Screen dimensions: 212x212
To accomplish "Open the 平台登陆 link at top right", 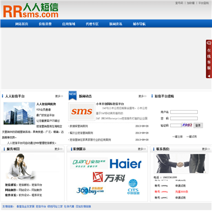I will point(204,3).
